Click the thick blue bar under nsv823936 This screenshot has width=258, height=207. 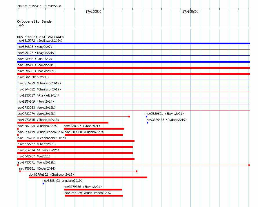[133, 62]
